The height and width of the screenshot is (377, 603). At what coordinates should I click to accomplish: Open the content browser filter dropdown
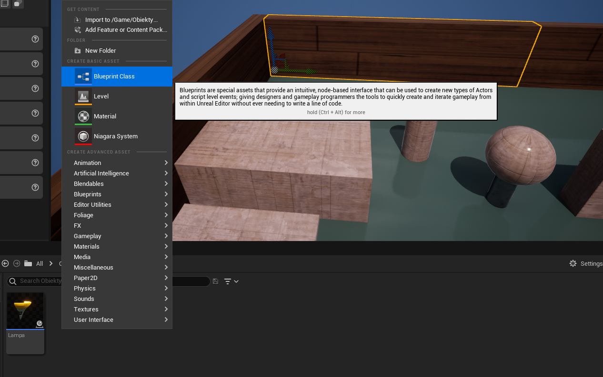pos(231,281)
